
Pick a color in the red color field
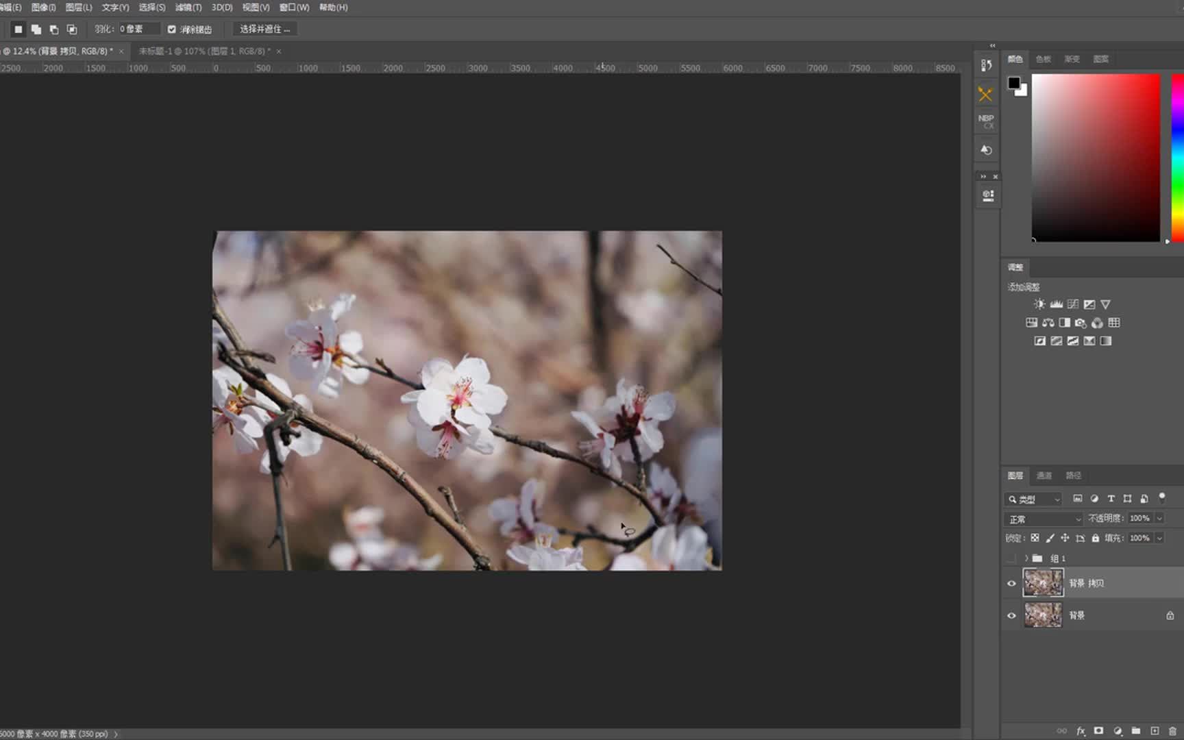pyautogui.click(x=1096, y=158)
